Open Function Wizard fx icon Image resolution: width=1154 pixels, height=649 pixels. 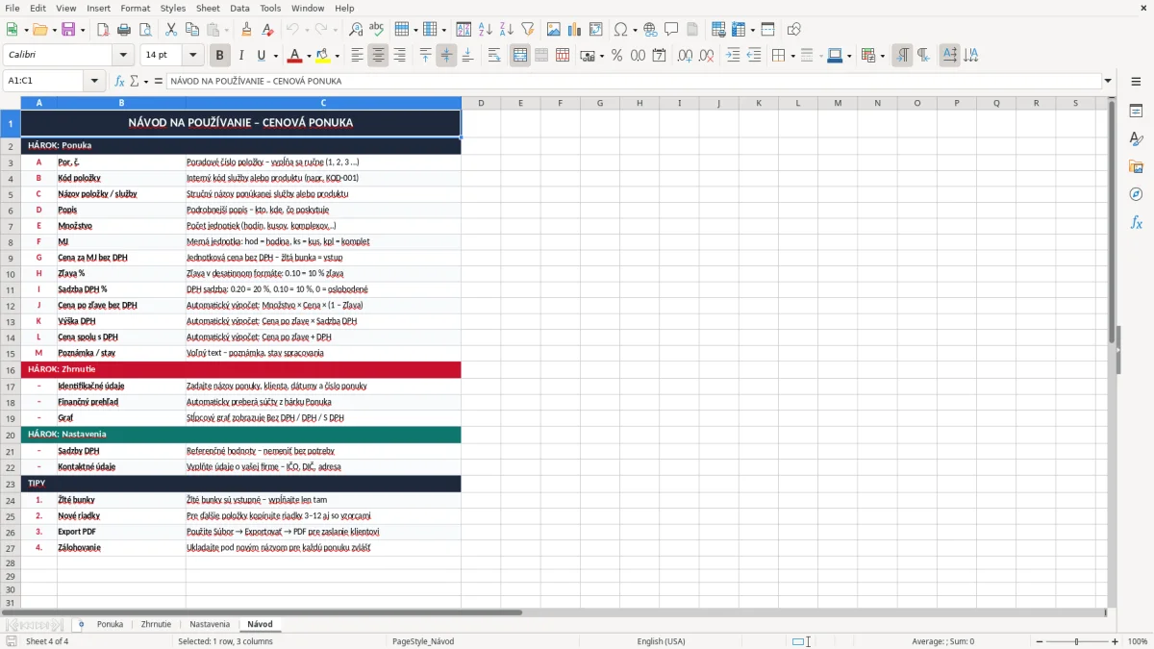(x=120, y=81)
